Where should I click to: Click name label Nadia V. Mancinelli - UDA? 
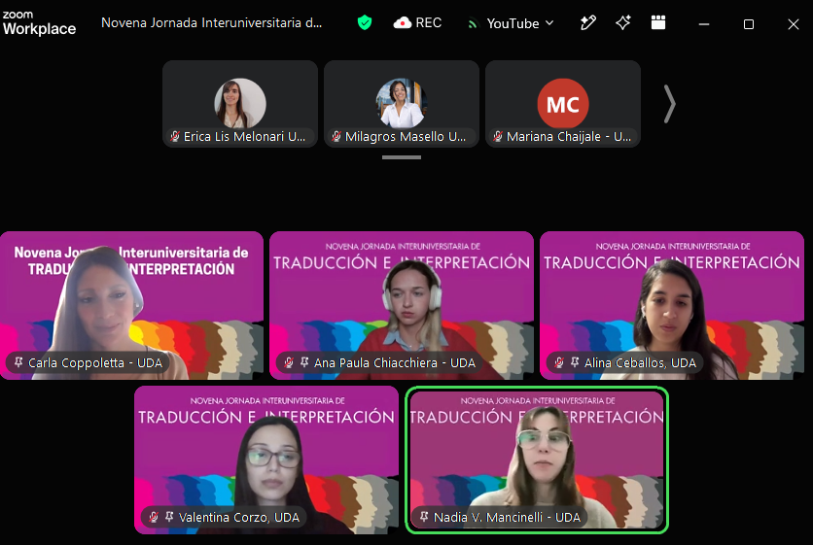[507, 517]
